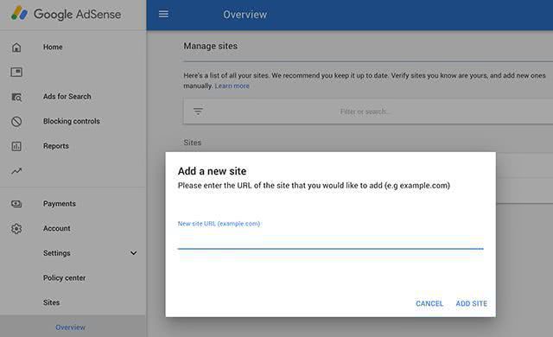Viewport: 553px width, 337px height.
Task: Click the Ads display icon below Home
Action: pos(16,72)
